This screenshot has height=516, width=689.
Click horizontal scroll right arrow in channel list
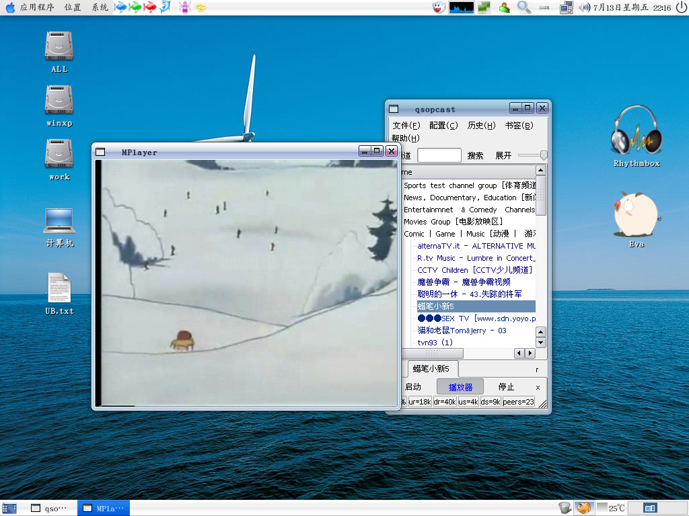530,353
